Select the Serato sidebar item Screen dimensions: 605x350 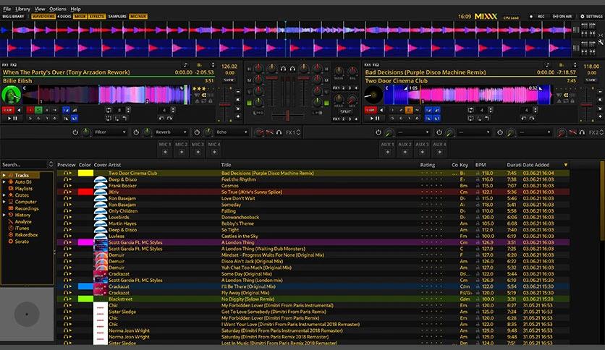(22, 242)
